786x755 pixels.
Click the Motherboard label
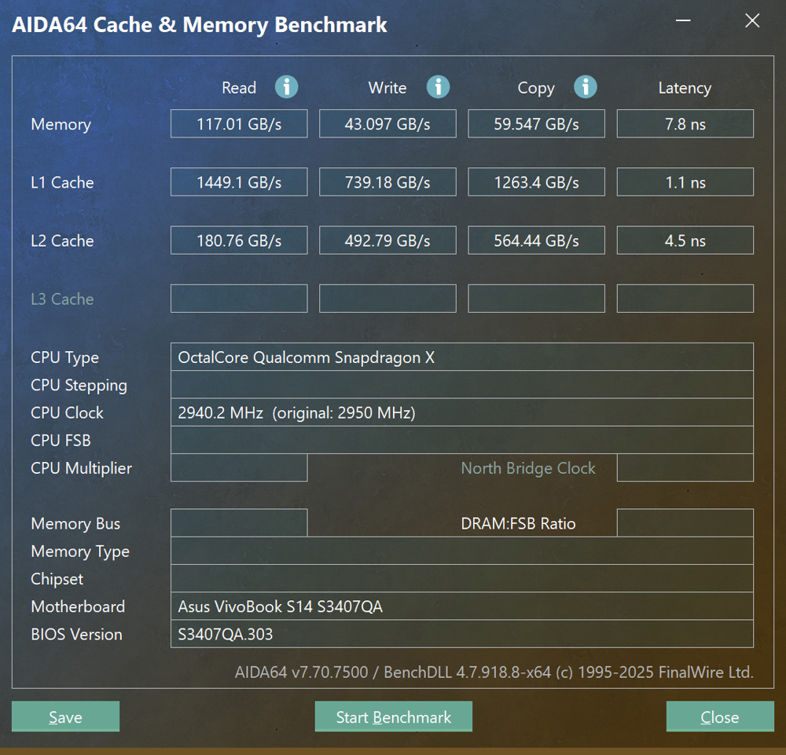[78, 607]
